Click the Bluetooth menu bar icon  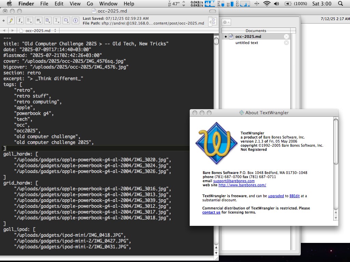click(x=257, y=3)
